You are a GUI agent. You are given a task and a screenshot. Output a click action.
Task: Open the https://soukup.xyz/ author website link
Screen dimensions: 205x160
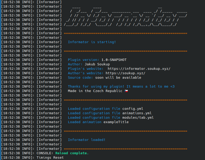(x=125, y=73)
